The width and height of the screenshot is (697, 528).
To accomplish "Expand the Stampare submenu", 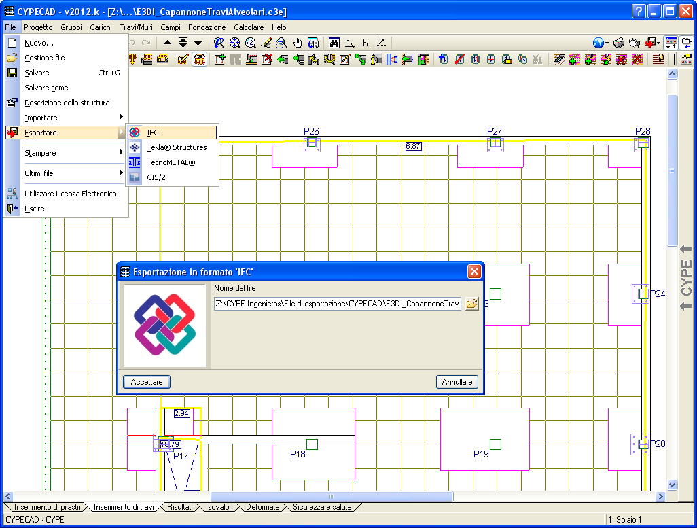I will point(67,153).
